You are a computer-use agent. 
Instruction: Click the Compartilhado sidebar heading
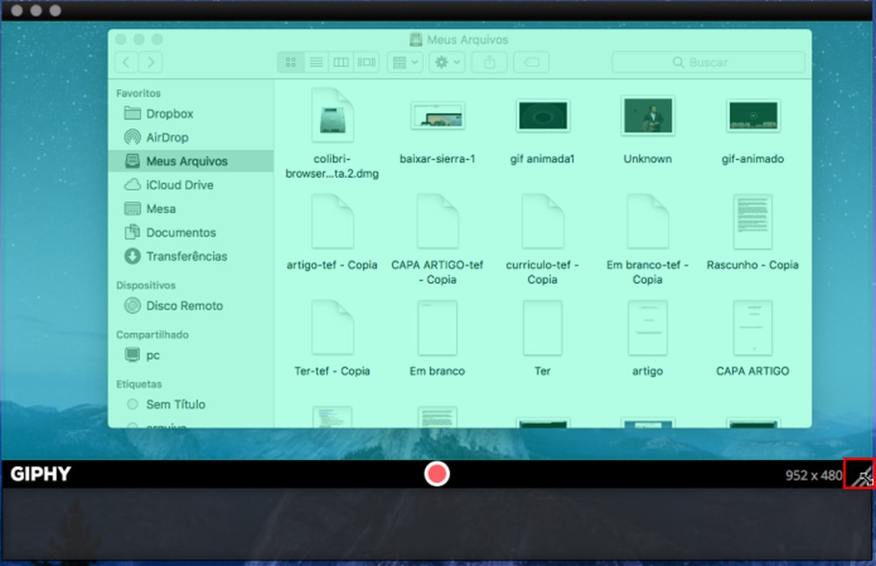pyautogui.click(x=152, y=334)
